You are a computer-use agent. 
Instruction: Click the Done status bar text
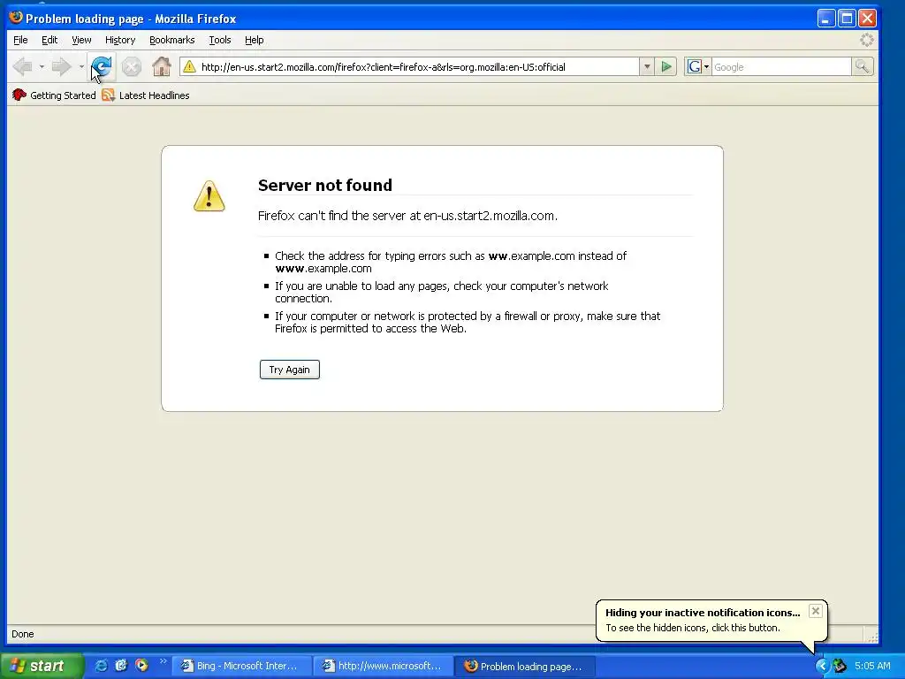22,634
